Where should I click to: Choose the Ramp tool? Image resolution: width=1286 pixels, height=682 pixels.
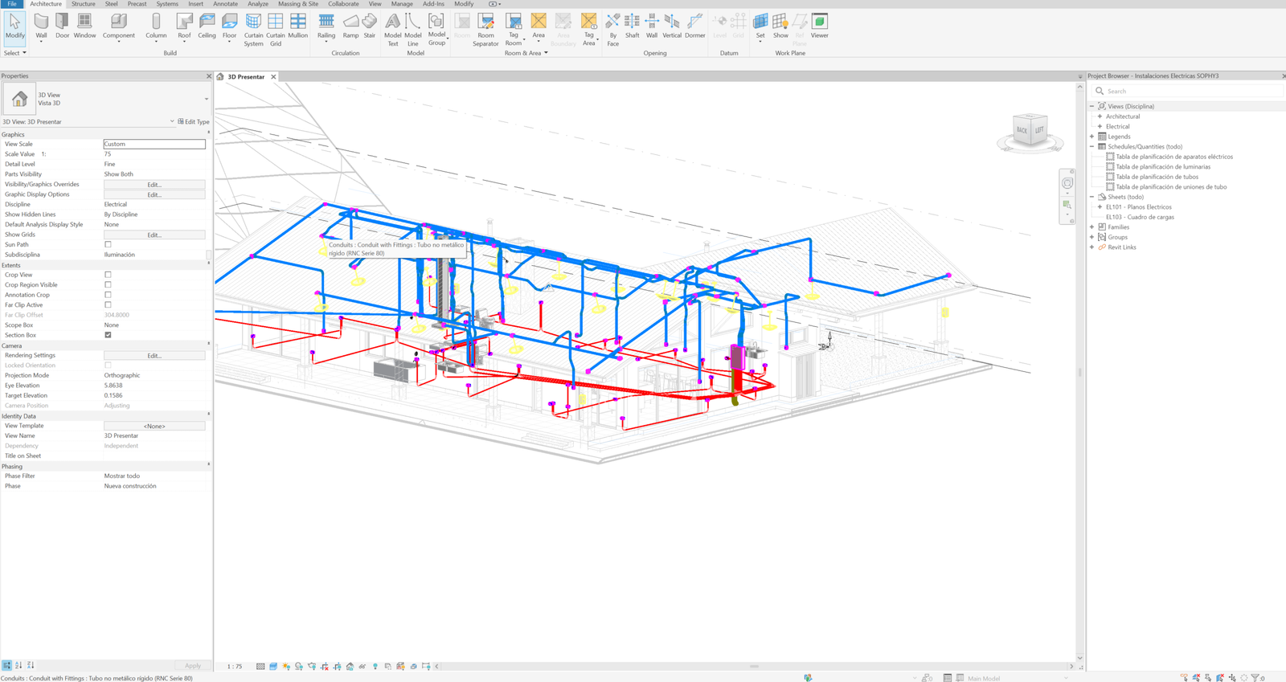coord(350,26)
